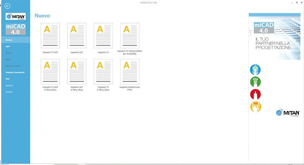Select Impianto TV in fibra ottica template

pos(103,72)
